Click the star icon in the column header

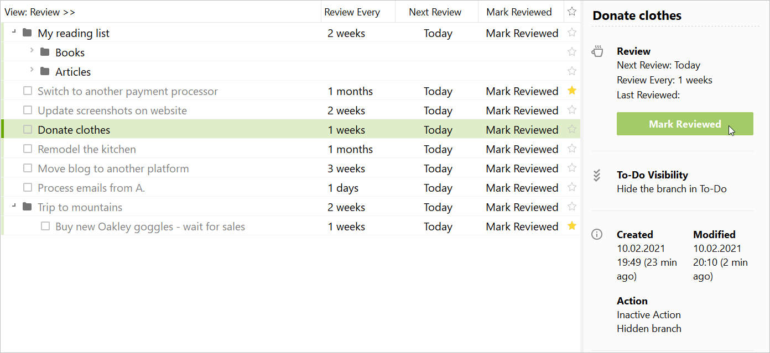pos(571,11)
